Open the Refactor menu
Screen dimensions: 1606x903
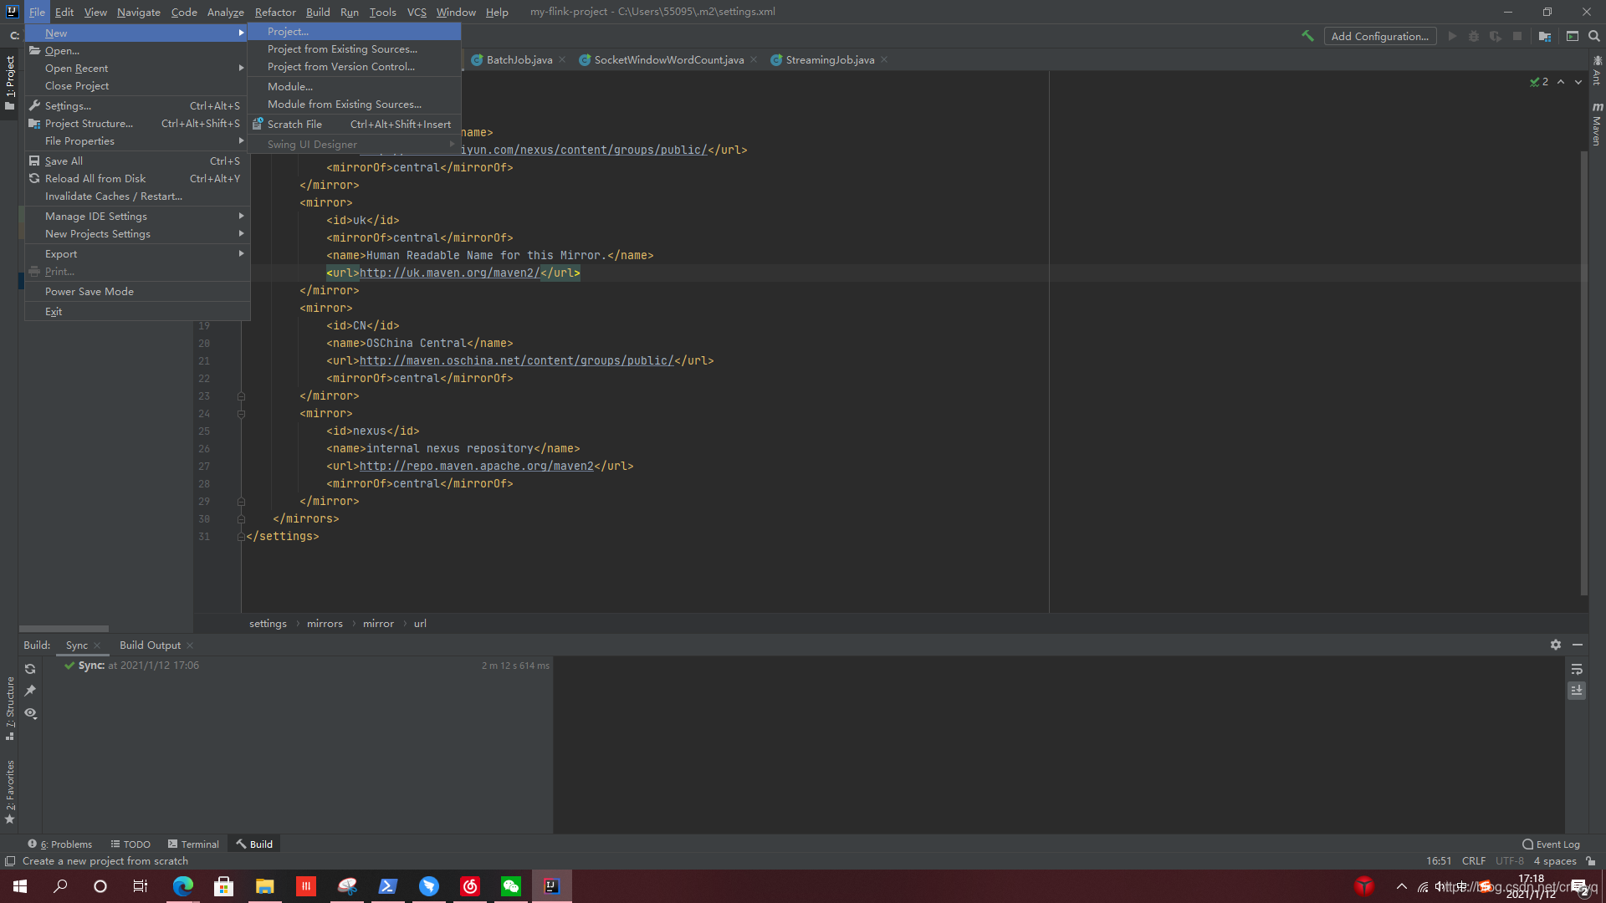point(275,12)
